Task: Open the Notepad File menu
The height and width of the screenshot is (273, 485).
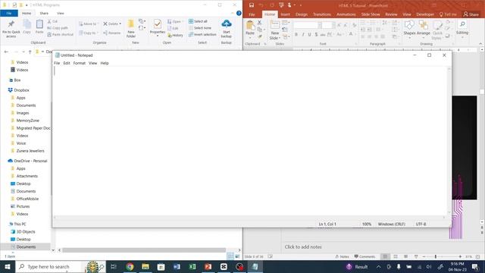Action: click(57, 63)
